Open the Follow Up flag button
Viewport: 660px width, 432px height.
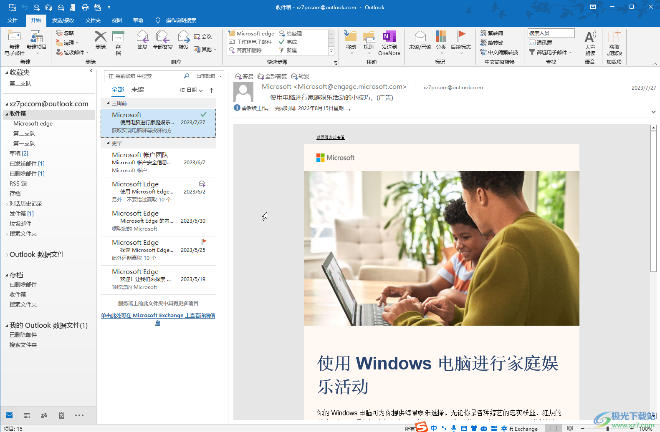click(461, 43)
